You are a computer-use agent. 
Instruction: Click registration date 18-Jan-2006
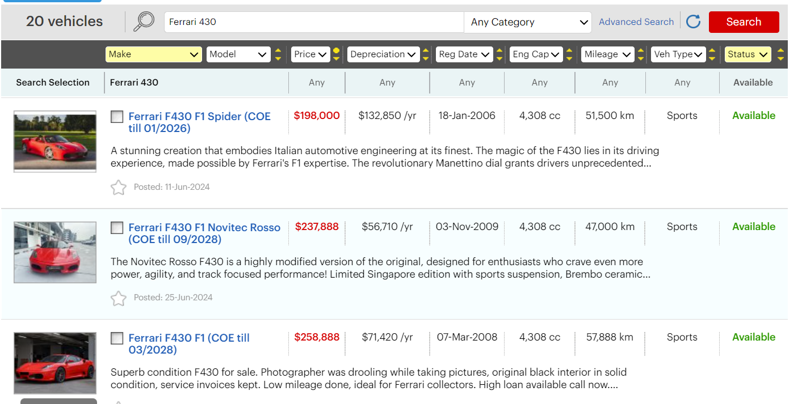tap(467, 116)
